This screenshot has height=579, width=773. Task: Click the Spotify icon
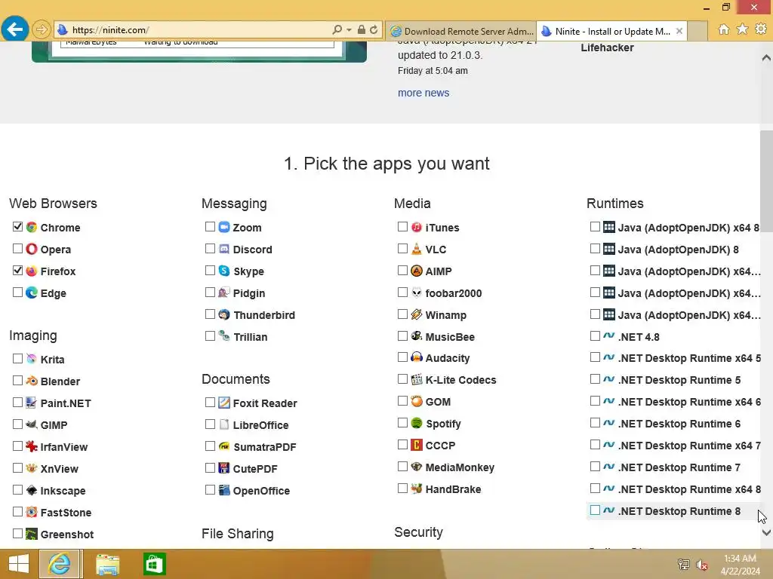click(417, 423)
